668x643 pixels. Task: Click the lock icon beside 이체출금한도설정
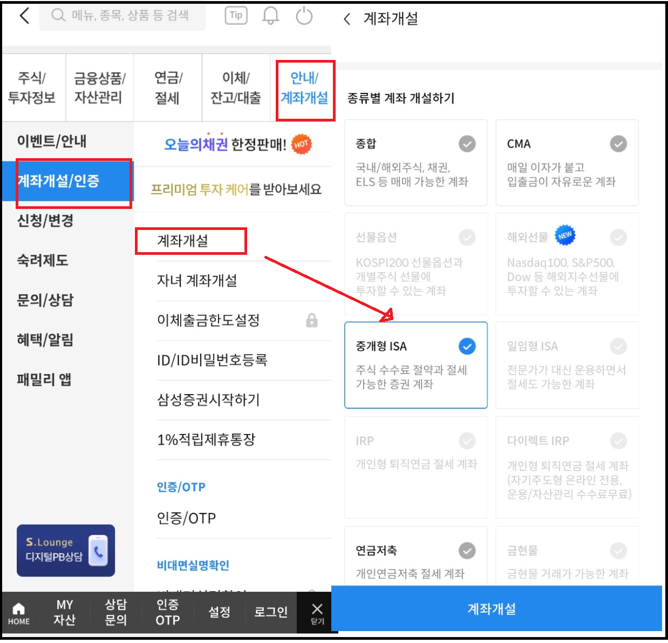(x=311, y=320)
